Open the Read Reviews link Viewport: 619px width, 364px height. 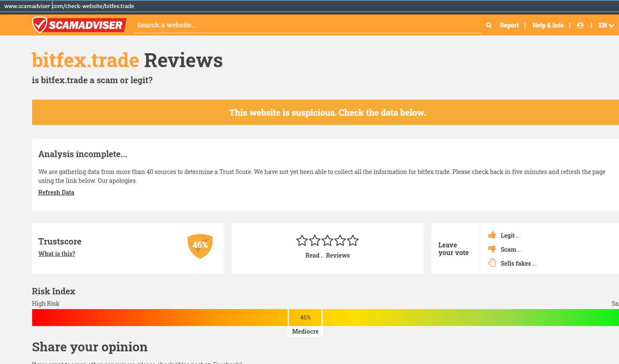[327, 255]
